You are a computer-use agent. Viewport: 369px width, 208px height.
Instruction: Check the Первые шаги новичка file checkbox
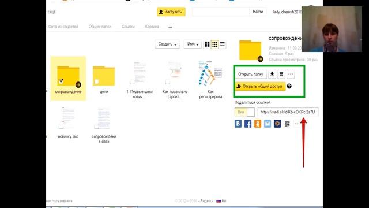pos(132,81)
